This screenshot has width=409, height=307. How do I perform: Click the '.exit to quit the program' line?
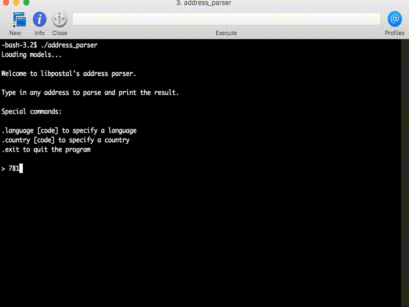tap(46, 149)
